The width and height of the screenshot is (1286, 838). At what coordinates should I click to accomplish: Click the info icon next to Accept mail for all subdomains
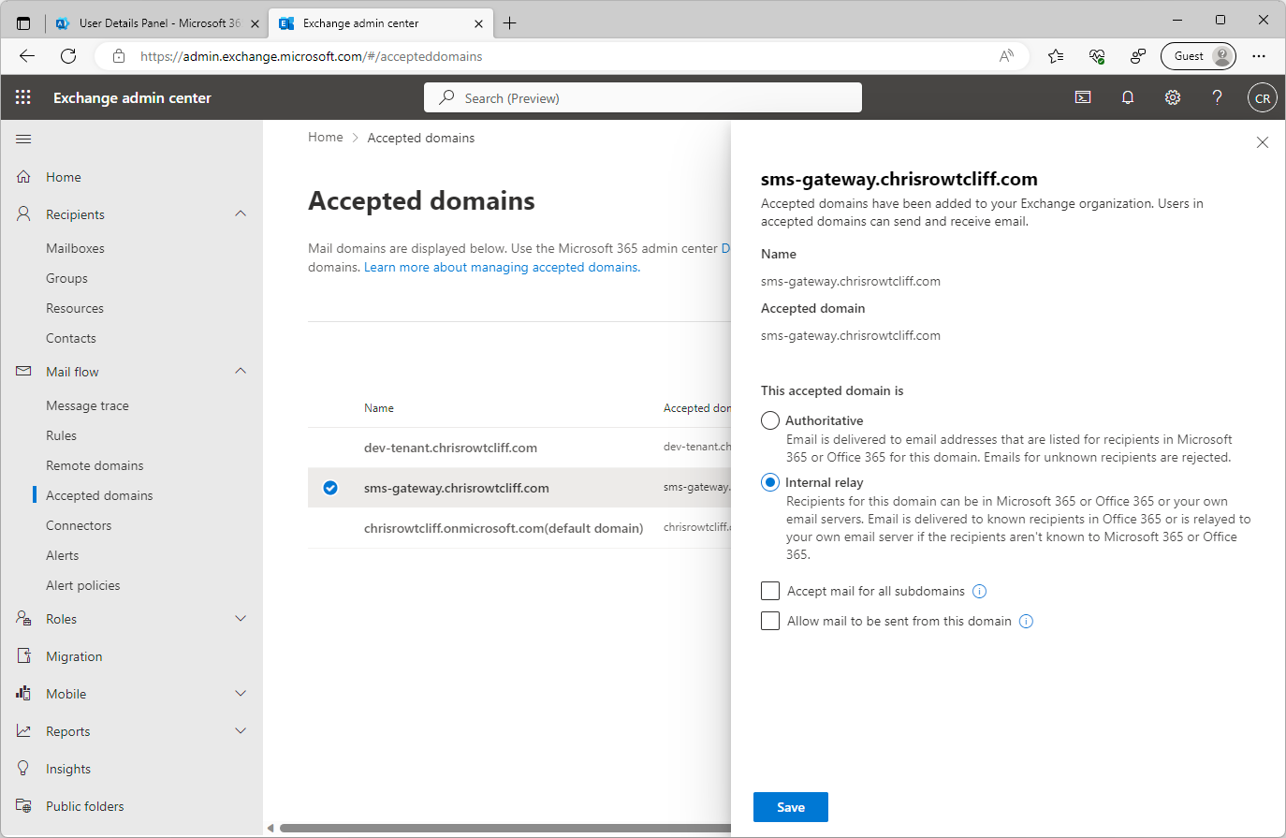pos(979,591)
